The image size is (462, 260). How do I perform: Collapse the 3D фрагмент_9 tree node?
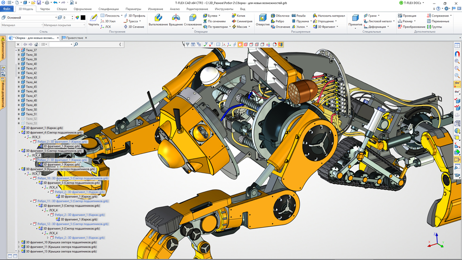click(19, 169)
